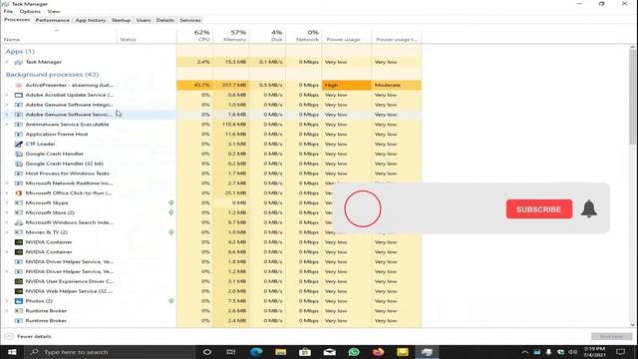Click the NVIDIA Web Helper Service icon

click(18, 291)
